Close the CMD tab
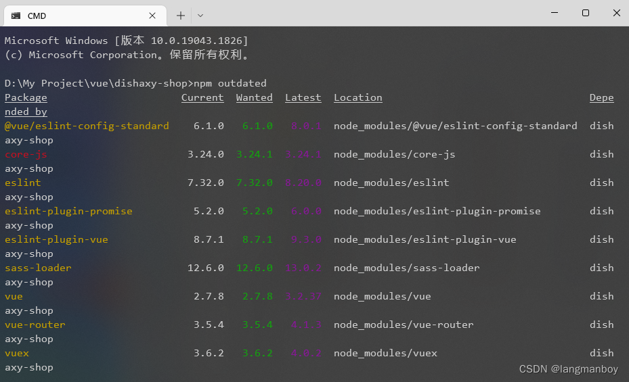Image resolution: width=629 pixels, height=382 pixels. tap(152, 16)
